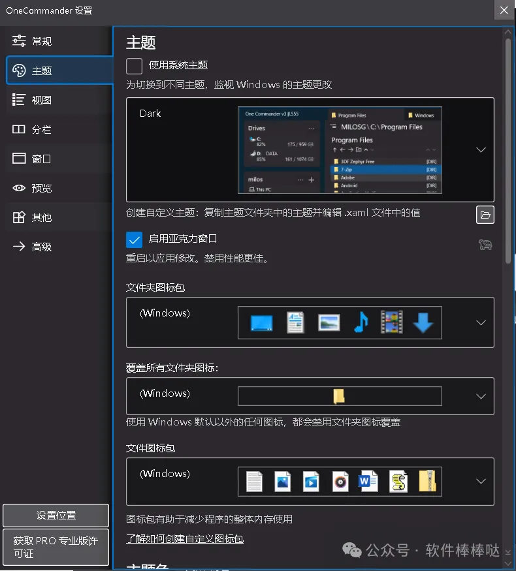Image resolution: width=516 pixels, height=571 pixels.
Task: Click 获取 PRO 专业版许可证 button
Action: pos(56,547)
